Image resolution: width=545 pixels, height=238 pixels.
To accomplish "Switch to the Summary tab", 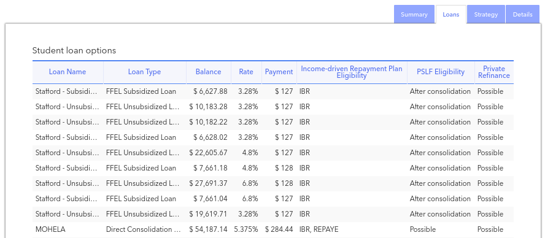I will (414, 15).
